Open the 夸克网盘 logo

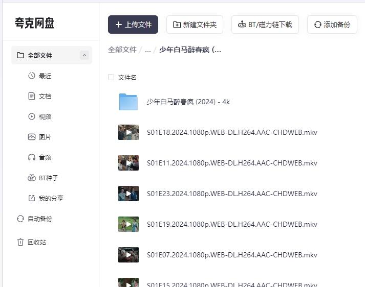pos(34,23)
